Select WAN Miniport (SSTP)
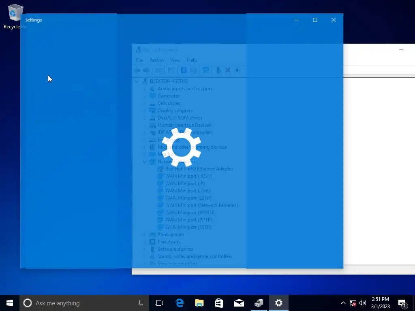Viewport: 415px width, 311px height. coord(188,227)
